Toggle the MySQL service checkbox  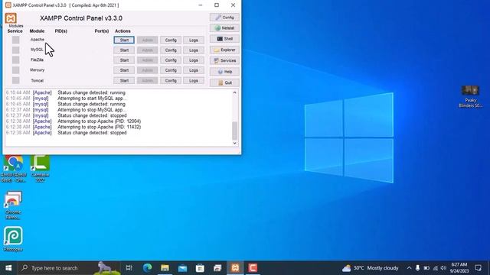pyautogui.click(x=15, y=50)
